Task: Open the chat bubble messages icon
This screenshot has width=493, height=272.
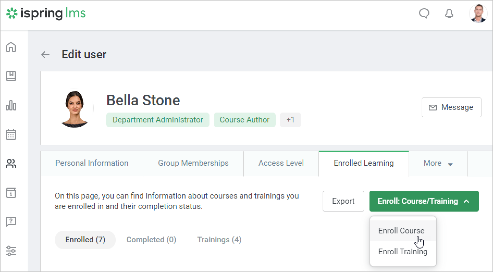Action: coord(424,14)
